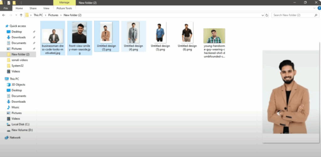This screenshot has width=321, height=157.
Task: Click the Manage contextual tab
Action: click(x=64, y=3)
